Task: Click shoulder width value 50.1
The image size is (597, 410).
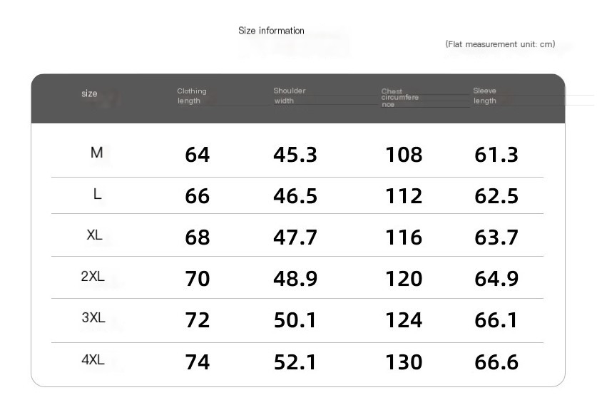Action: (295, 319)
